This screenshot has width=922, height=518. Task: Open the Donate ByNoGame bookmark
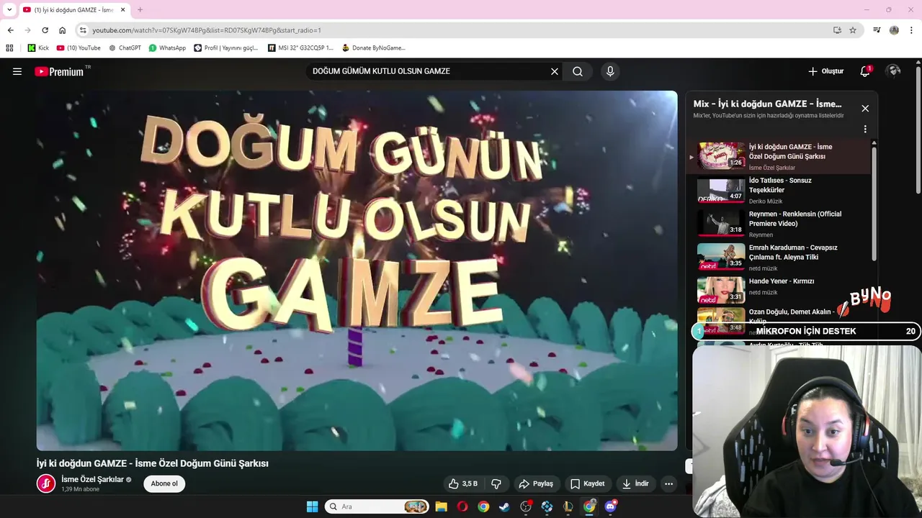click(x=373, y=48)
